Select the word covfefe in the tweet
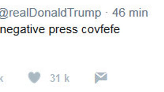 pos(101,29)
